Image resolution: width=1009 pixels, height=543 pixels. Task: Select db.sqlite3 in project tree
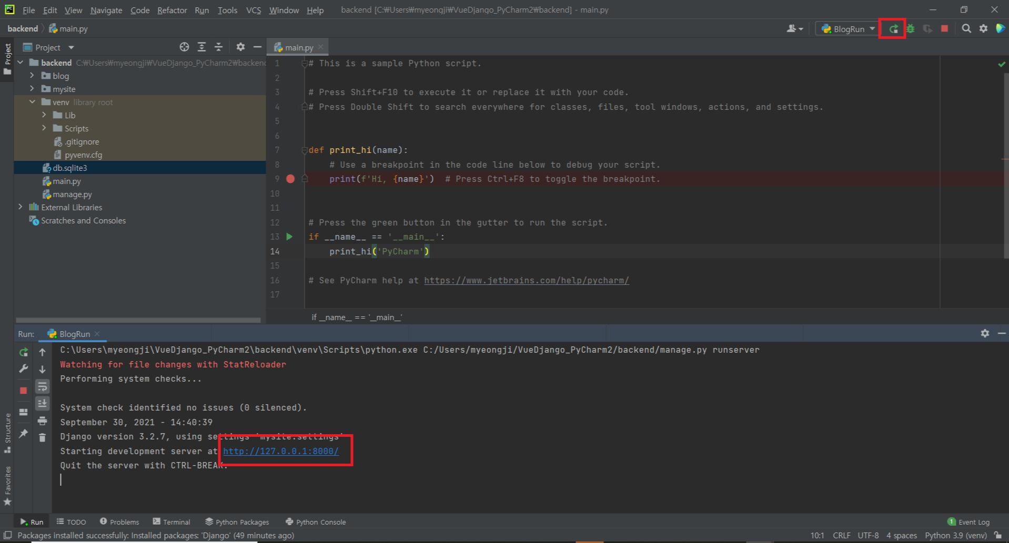64,168
